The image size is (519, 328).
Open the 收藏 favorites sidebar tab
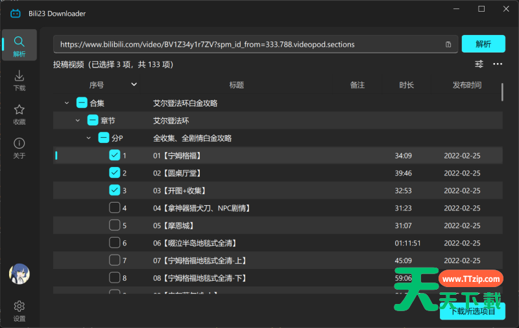(19, 114)
